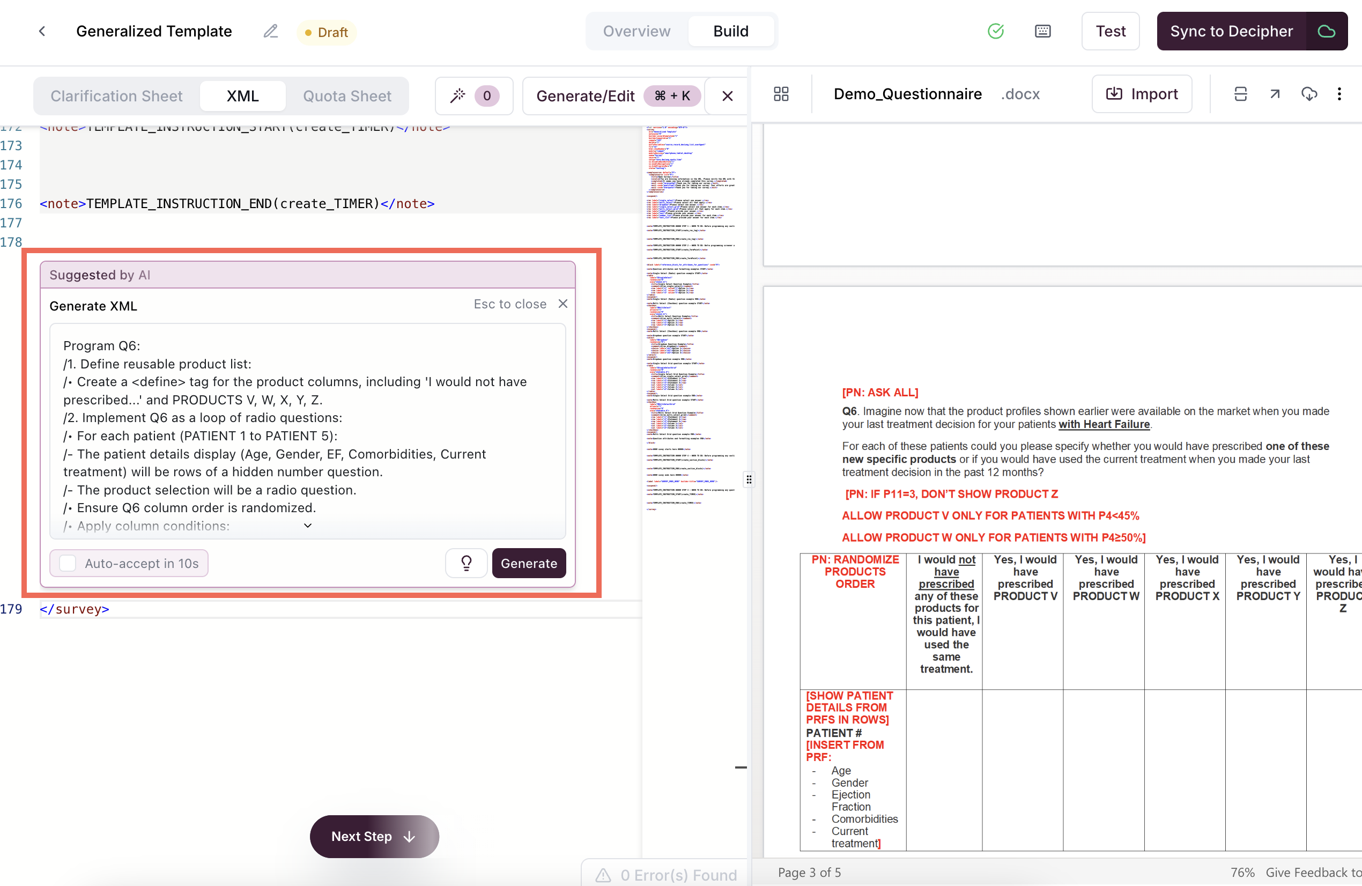
Task: Enable the Auto-accept in 10s checkbox
Action: click(x=68, y=563)
